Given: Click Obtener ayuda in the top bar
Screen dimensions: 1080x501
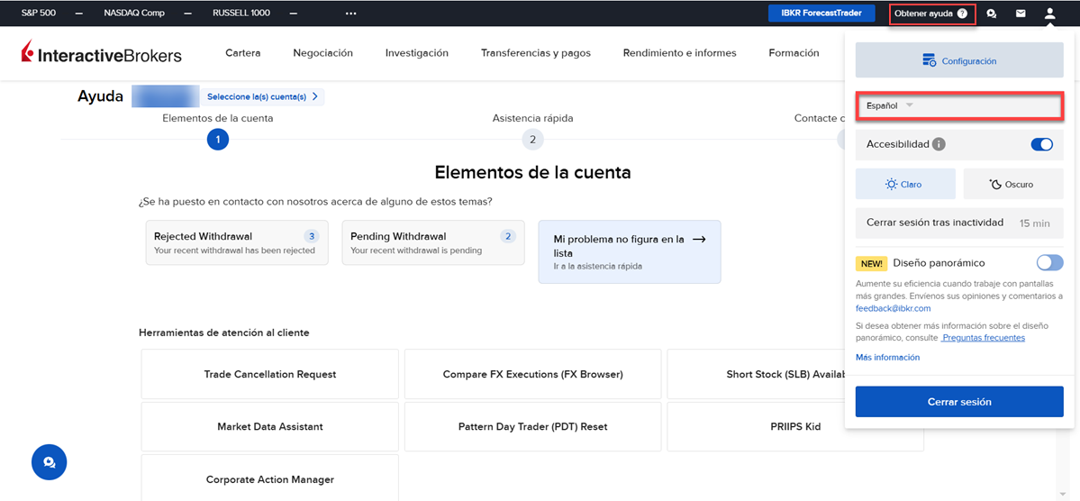Looking at the screenshot, I should tap(932, 14).
